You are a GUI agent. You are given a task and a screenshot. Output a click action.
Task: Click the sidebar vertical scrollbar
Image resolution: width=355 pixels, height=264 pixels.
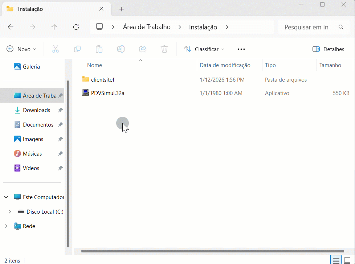tap(68, 164)
